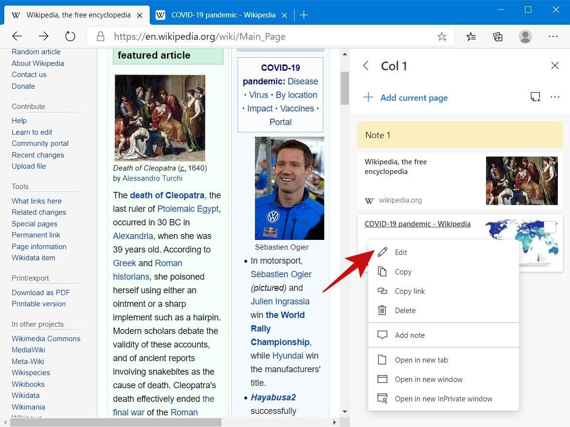Image resolution: width=570 pixels, height=427 pixels.
Task: Close the Wikipedia, the free encyclopedia tab
Action: [x=140, y=15]
